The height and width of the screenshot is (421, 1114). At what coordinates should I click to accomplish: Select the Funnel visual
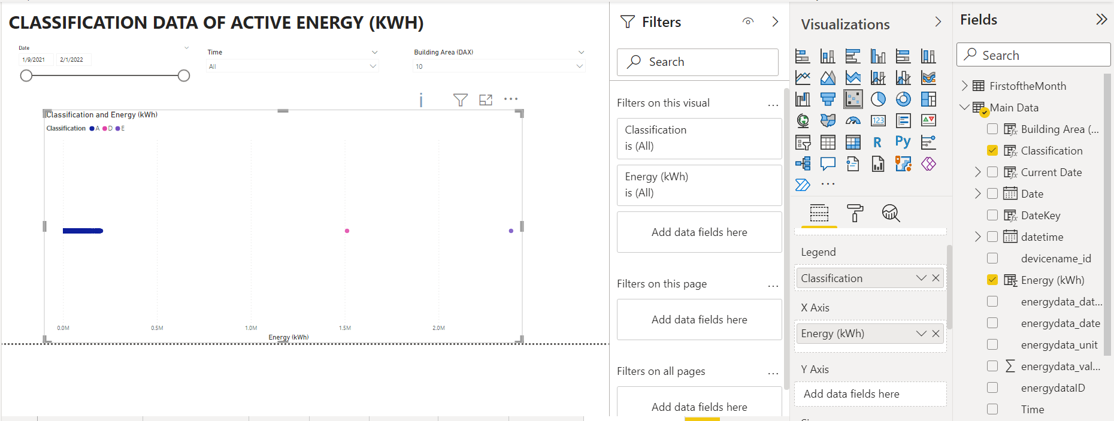pyautogui.click(x=828, y=99)
